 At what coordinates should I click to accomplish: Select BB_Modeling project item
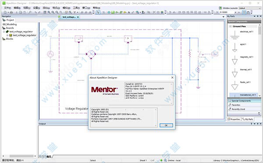pos(10,24)
